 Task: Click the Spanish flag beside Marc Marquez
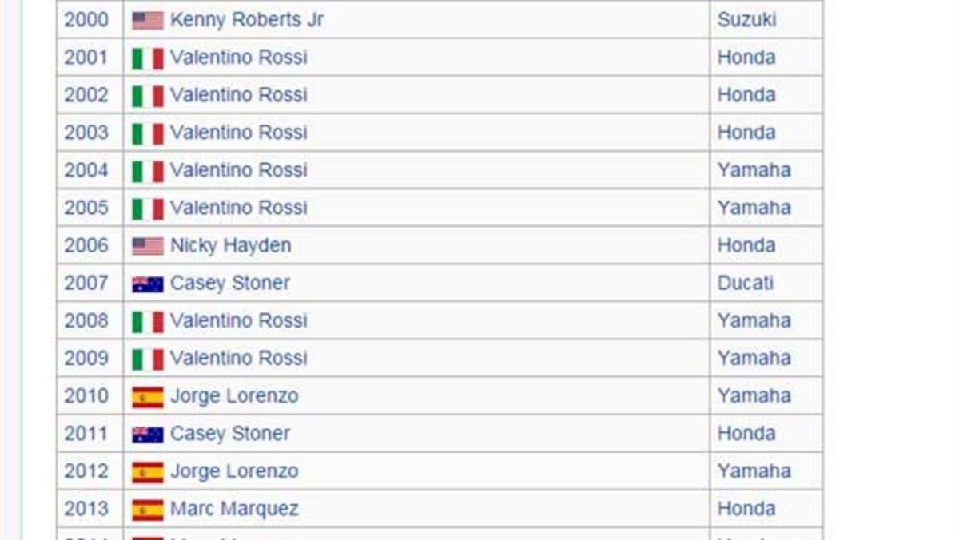148,510
